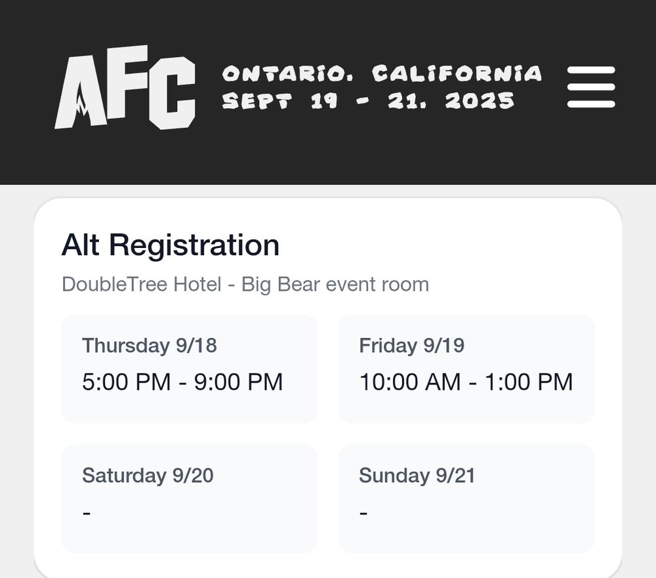Click DoubleTree Hotel - Big Bear event room
Image resolution: width=656 pixels, height=578 pixels.
[x=245, y=285]
